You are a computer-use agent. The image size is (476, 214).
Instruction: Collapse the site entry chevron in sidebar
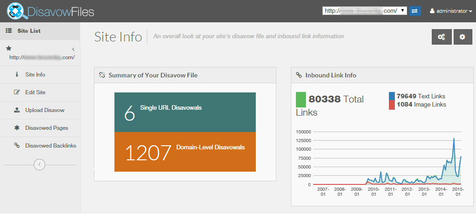pyautogui.click(x=73, y=49)
